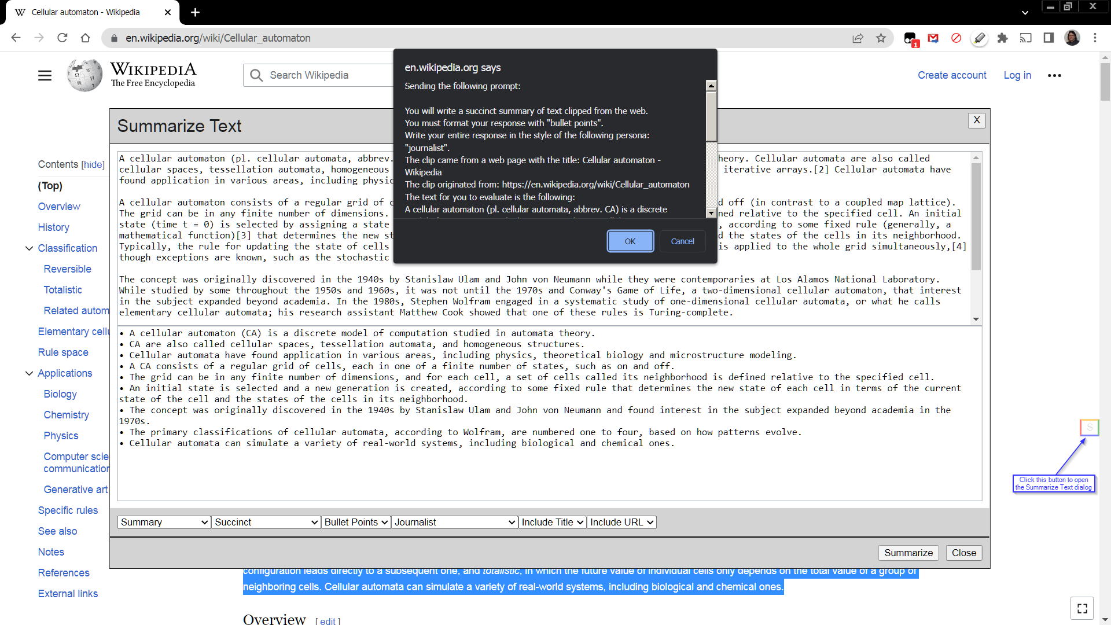The image size is (1111, 625).
Task: Hide the Contents sidebar
Action: coord(93,165)
